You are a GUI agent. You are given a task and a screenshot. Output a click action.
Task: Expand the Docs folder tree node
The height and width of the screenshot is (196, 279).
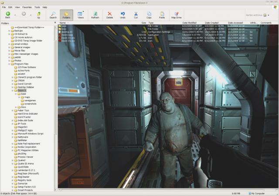tap(16, 107)
